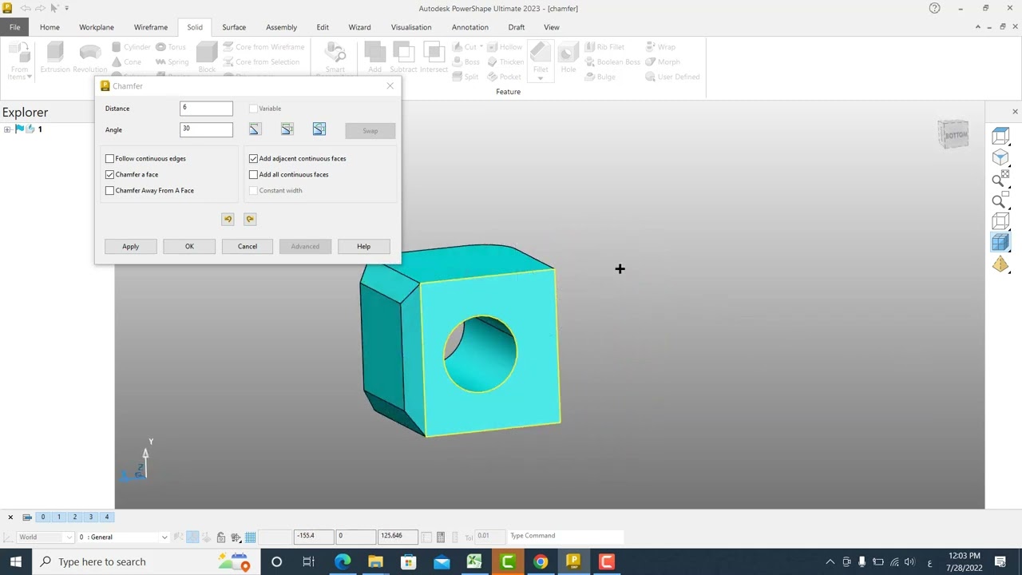Click the yellow redo arrow in Chamfer dialog

[250, 219]
